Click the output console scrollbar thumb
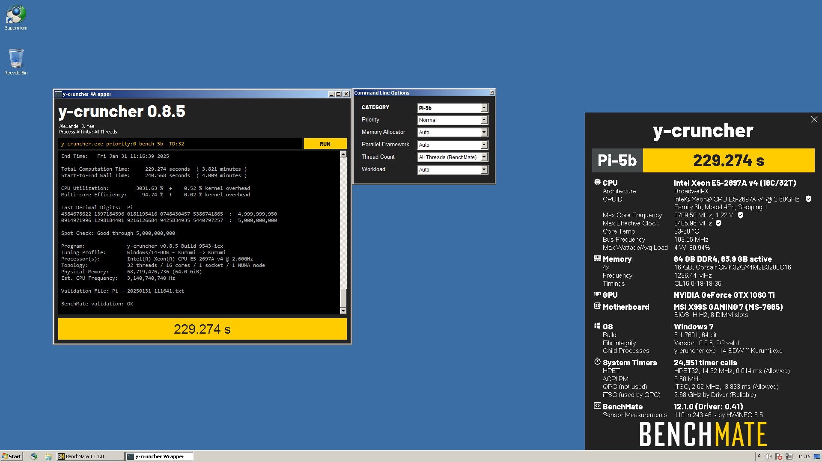Image resolution: width=822 pixels, height=462 pixels. point(343,298)
